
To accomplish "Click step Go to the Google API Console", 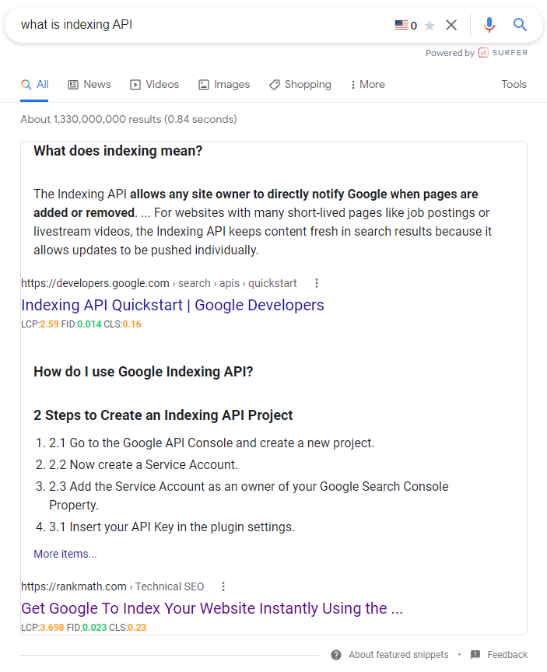I will [212, 443].
